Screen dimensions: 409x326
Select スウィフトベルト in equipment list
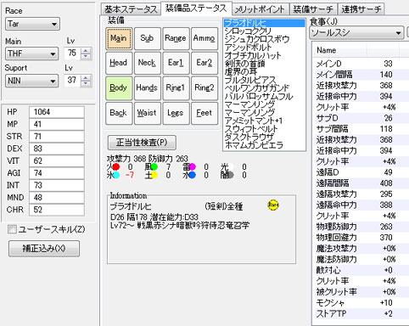coord(264,129)
